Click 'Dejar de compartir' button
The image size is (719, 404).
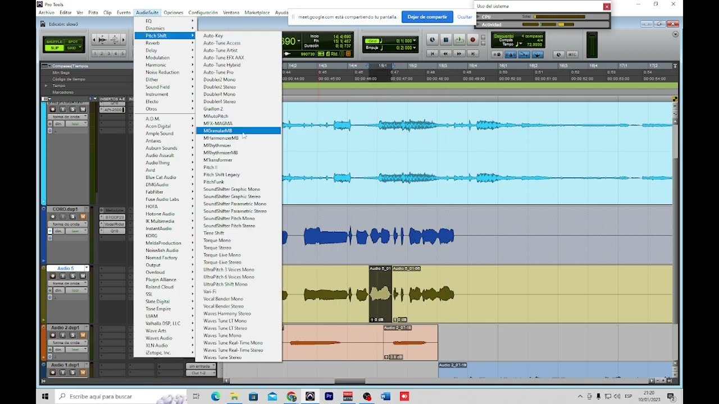click(427, 17)
